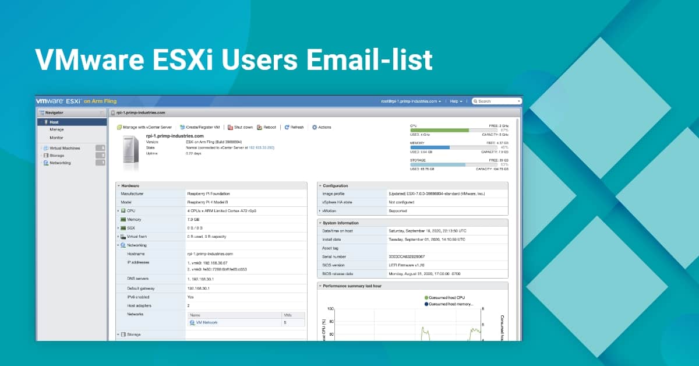Screen dimensions: 699x366
Task: Expand the vMotion row in Configuration
Action: pos(320,211)
